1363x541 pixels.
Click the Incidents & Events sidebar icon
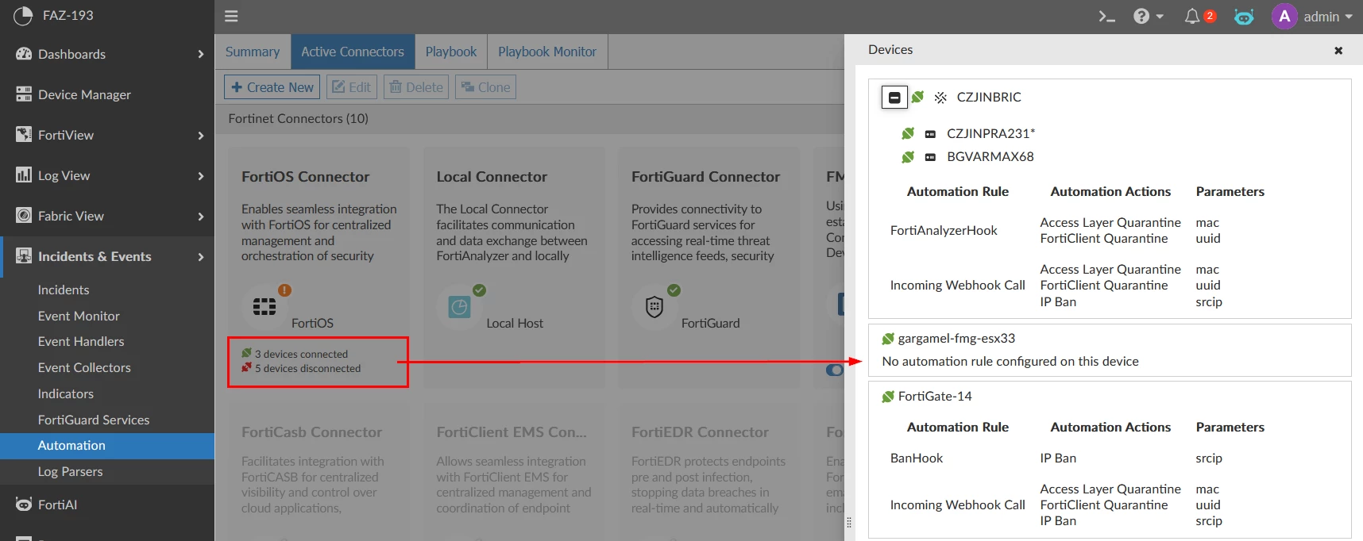pyautogui.click(x=24, y=256)
